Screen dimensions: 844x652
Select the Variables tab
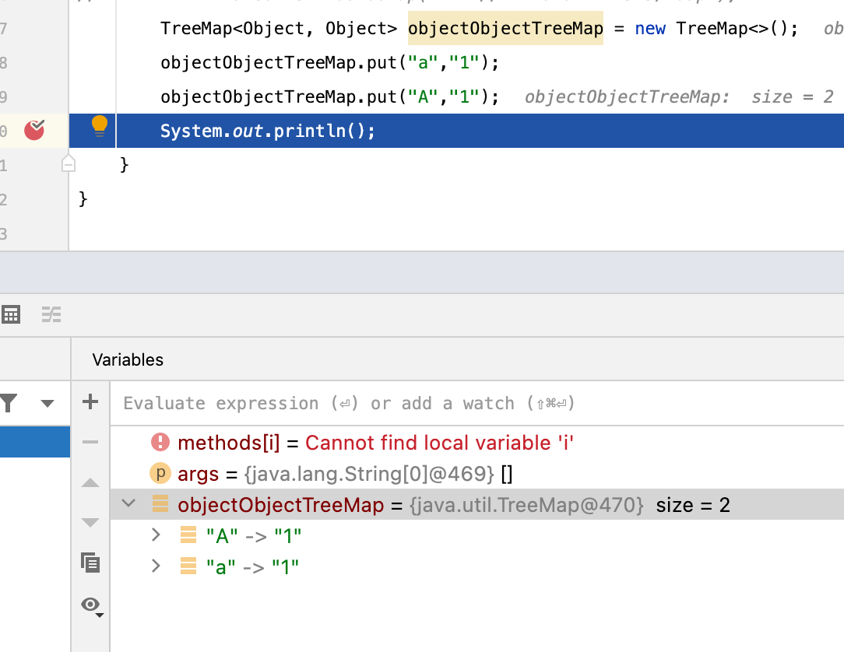(x=128, y=359)
